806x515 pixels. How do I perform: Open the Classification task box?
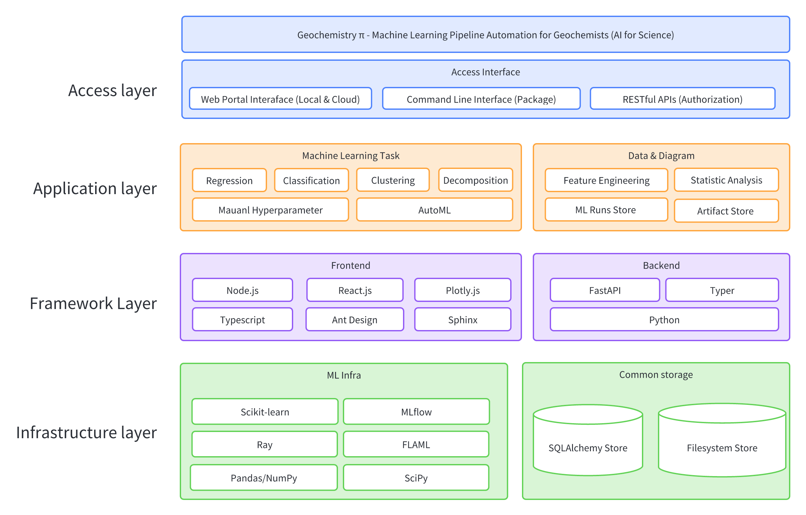point(311,180)
